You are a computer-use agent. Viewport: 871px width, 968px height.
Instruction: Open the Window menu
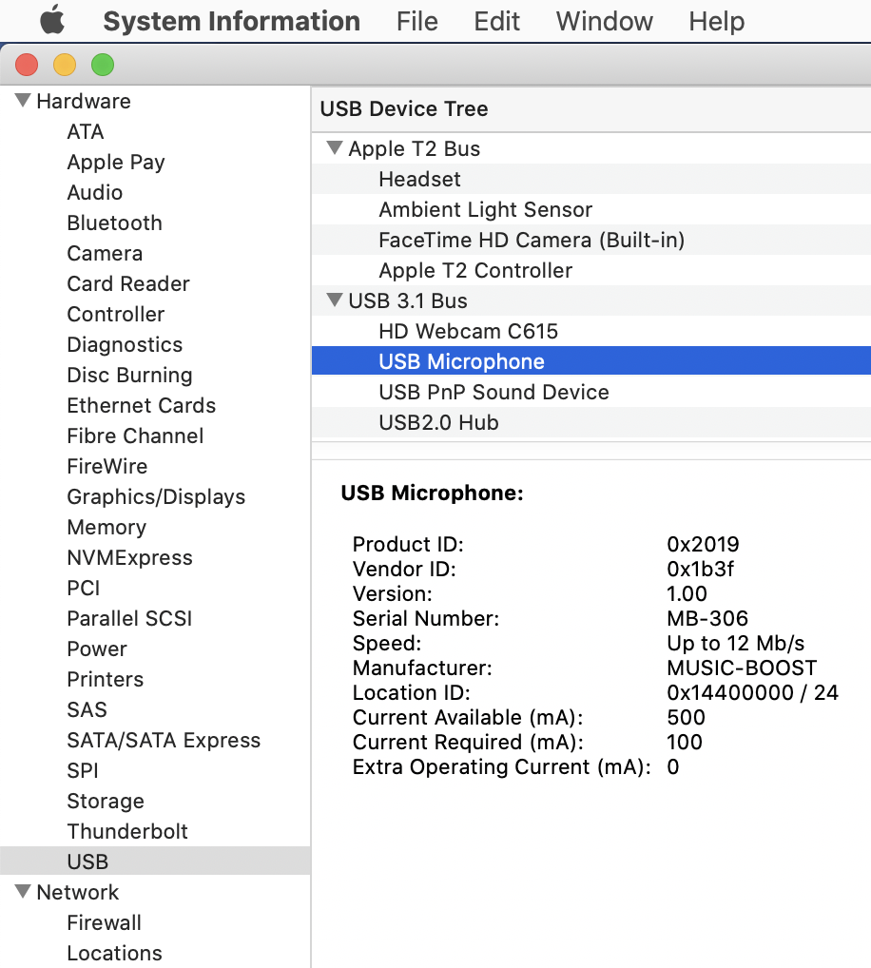tap(604, 21)
